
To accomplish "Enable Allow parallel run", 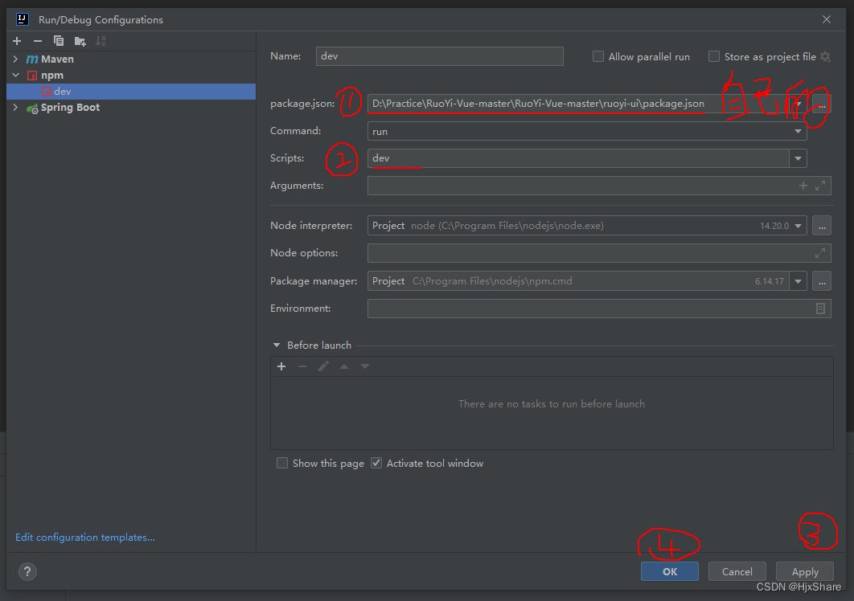I will [x=598, y=56].
